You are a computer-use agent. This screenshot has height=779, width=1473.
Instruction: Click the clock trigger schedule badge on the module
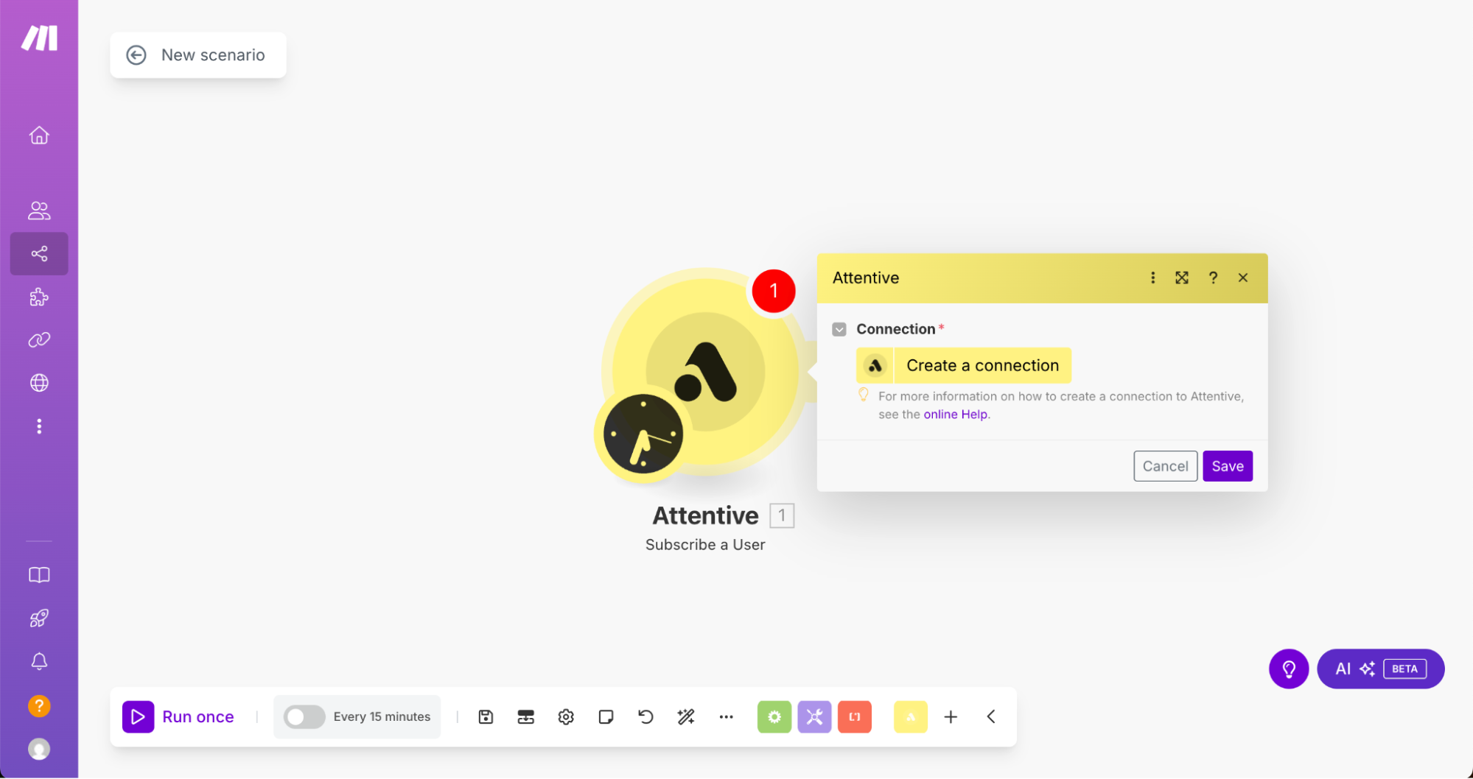643,434
